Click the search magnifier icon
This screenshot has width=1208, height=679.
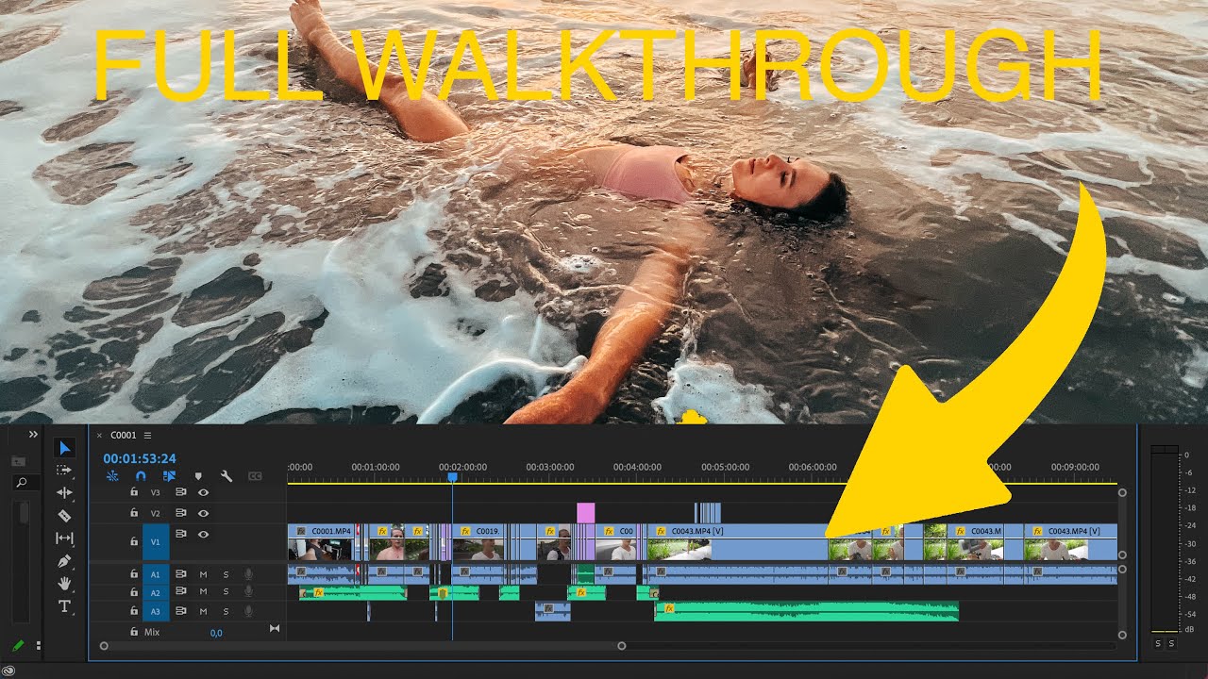(x=23, y=483)
